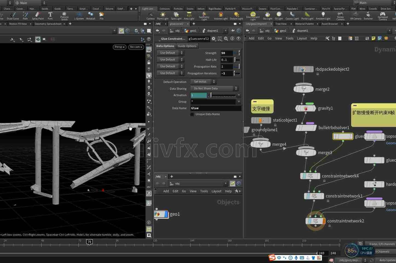The height and width of the screenshot is (263, 396).
Task: Adjust the Half-Life slider
Action: pyautogui.click(x=237, y=60)
